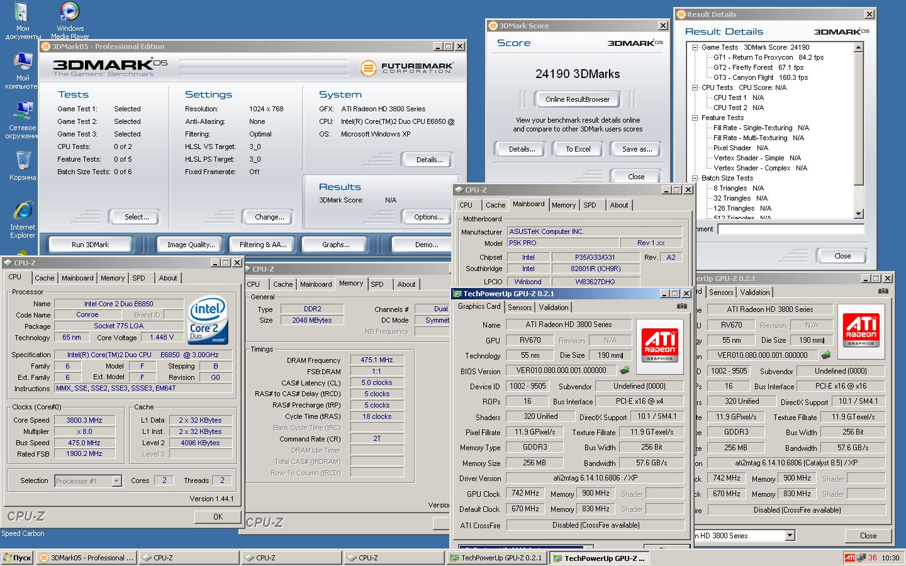The width and height of the screenshot is (906, 566).
Task: Open the Network Neighborhood desktop icon
Action: point(22,119)
